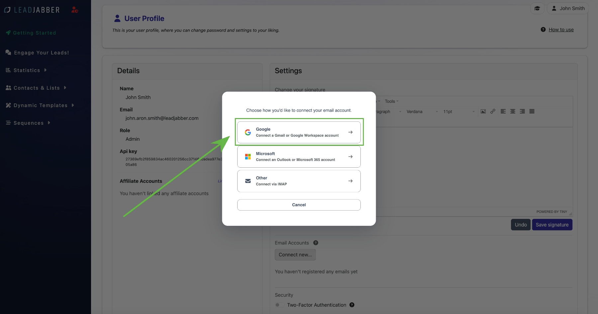This screenshot has width=598, height=314.
Task: Select Other connect via IMAP
Action: coord(299,181)
